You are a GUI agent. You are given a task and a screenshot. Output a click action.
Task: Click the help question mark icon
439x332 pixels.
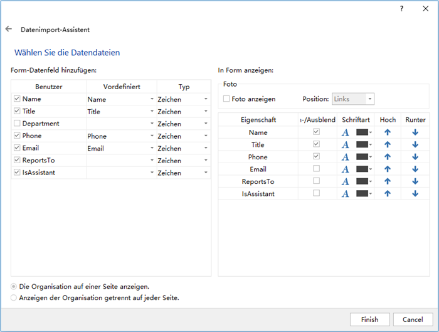coord(401,9)
